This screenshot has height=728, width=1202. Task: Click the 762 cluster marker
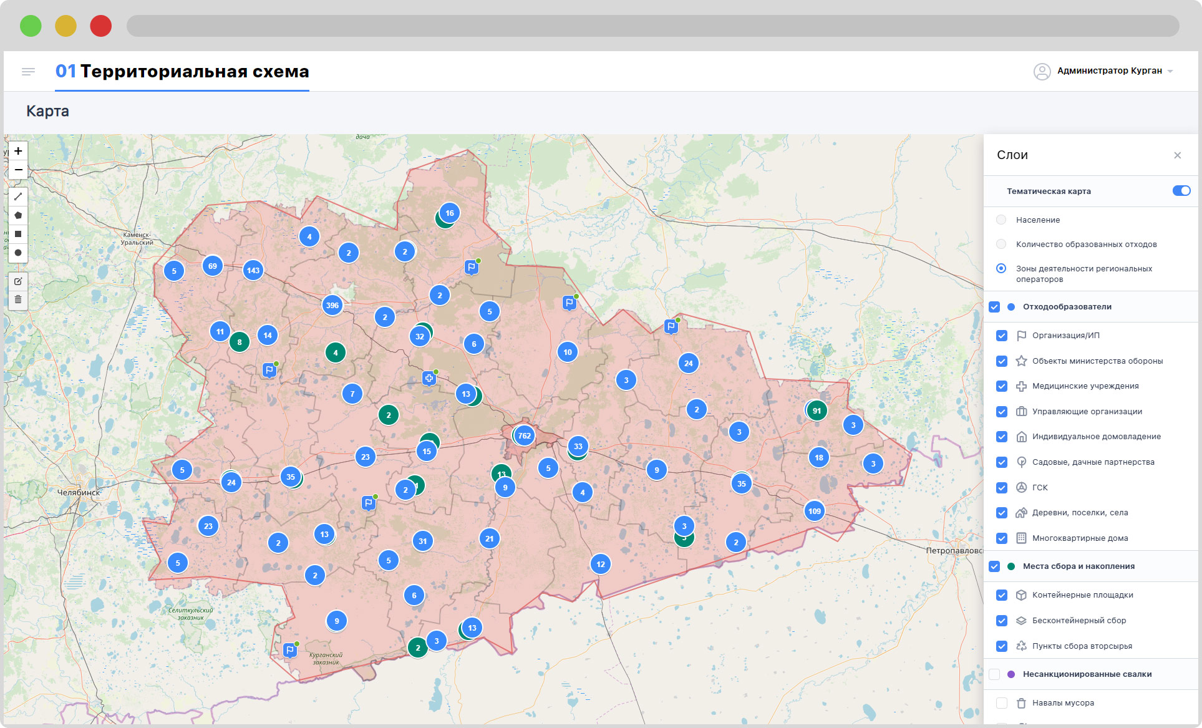point(525,435)
